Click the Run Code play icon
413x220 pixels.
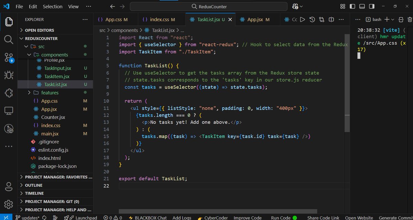pos(303,20)
